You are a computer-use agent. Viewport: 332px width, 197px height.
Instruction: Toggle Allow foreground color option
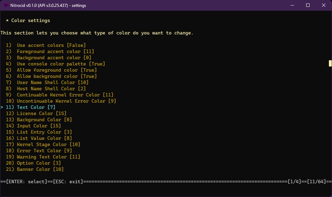click(x=57, y=70)
